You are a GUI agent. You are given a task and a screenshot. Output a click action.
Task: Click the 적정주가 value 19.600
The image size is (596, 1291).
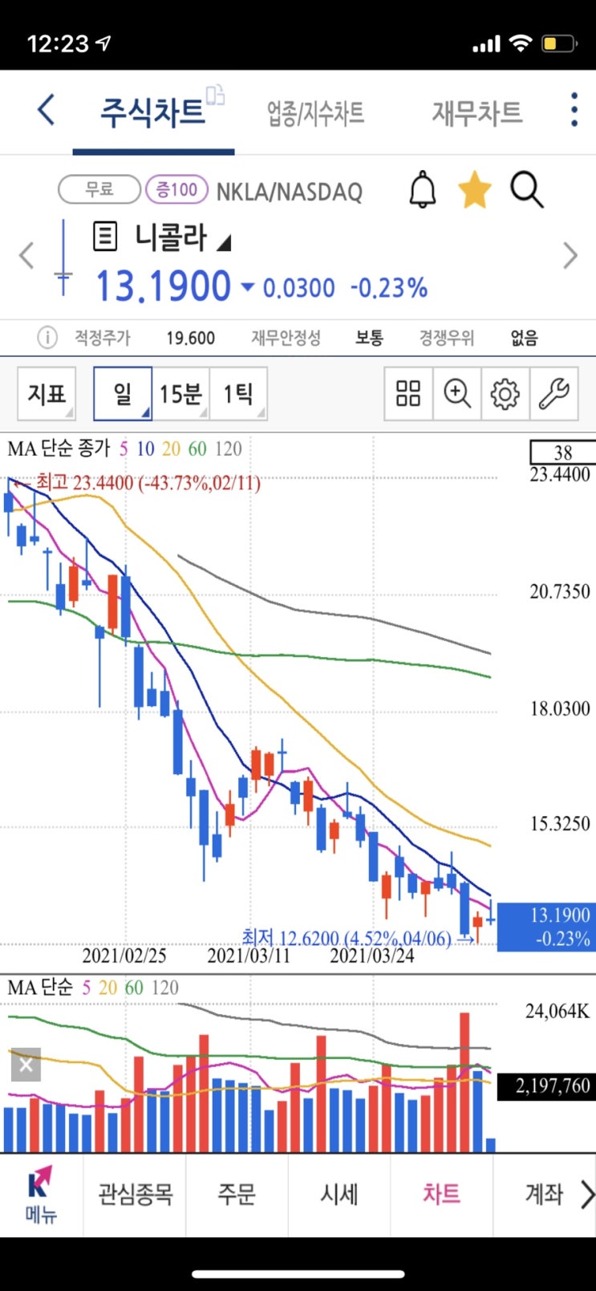[x=190, y=338]
